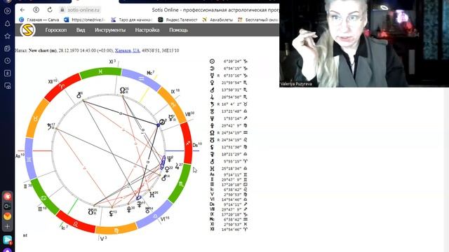Open the browser profile account icon
The height and width of the screenshot is (252, 449).
pos(36,10)
